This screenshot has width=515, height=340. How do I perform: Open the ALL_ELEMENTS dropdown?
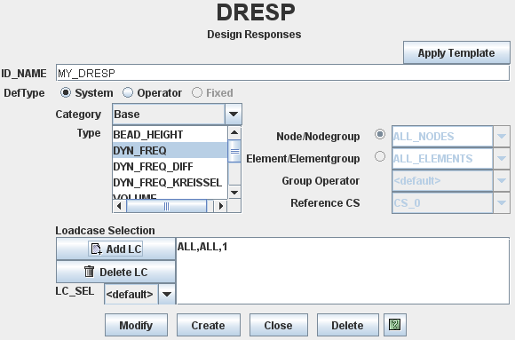pyautogui.click(x=451, y=159)
